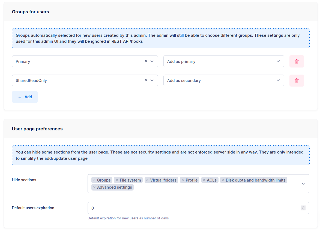Clear the SharedReadOnly selection with the X

(x=146, y=80)
